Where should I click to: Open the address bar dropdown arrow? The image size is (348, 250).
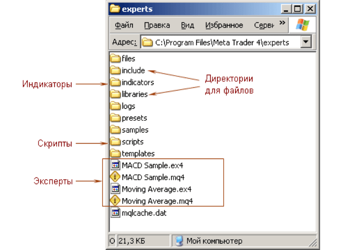click(x=306, y=42)
